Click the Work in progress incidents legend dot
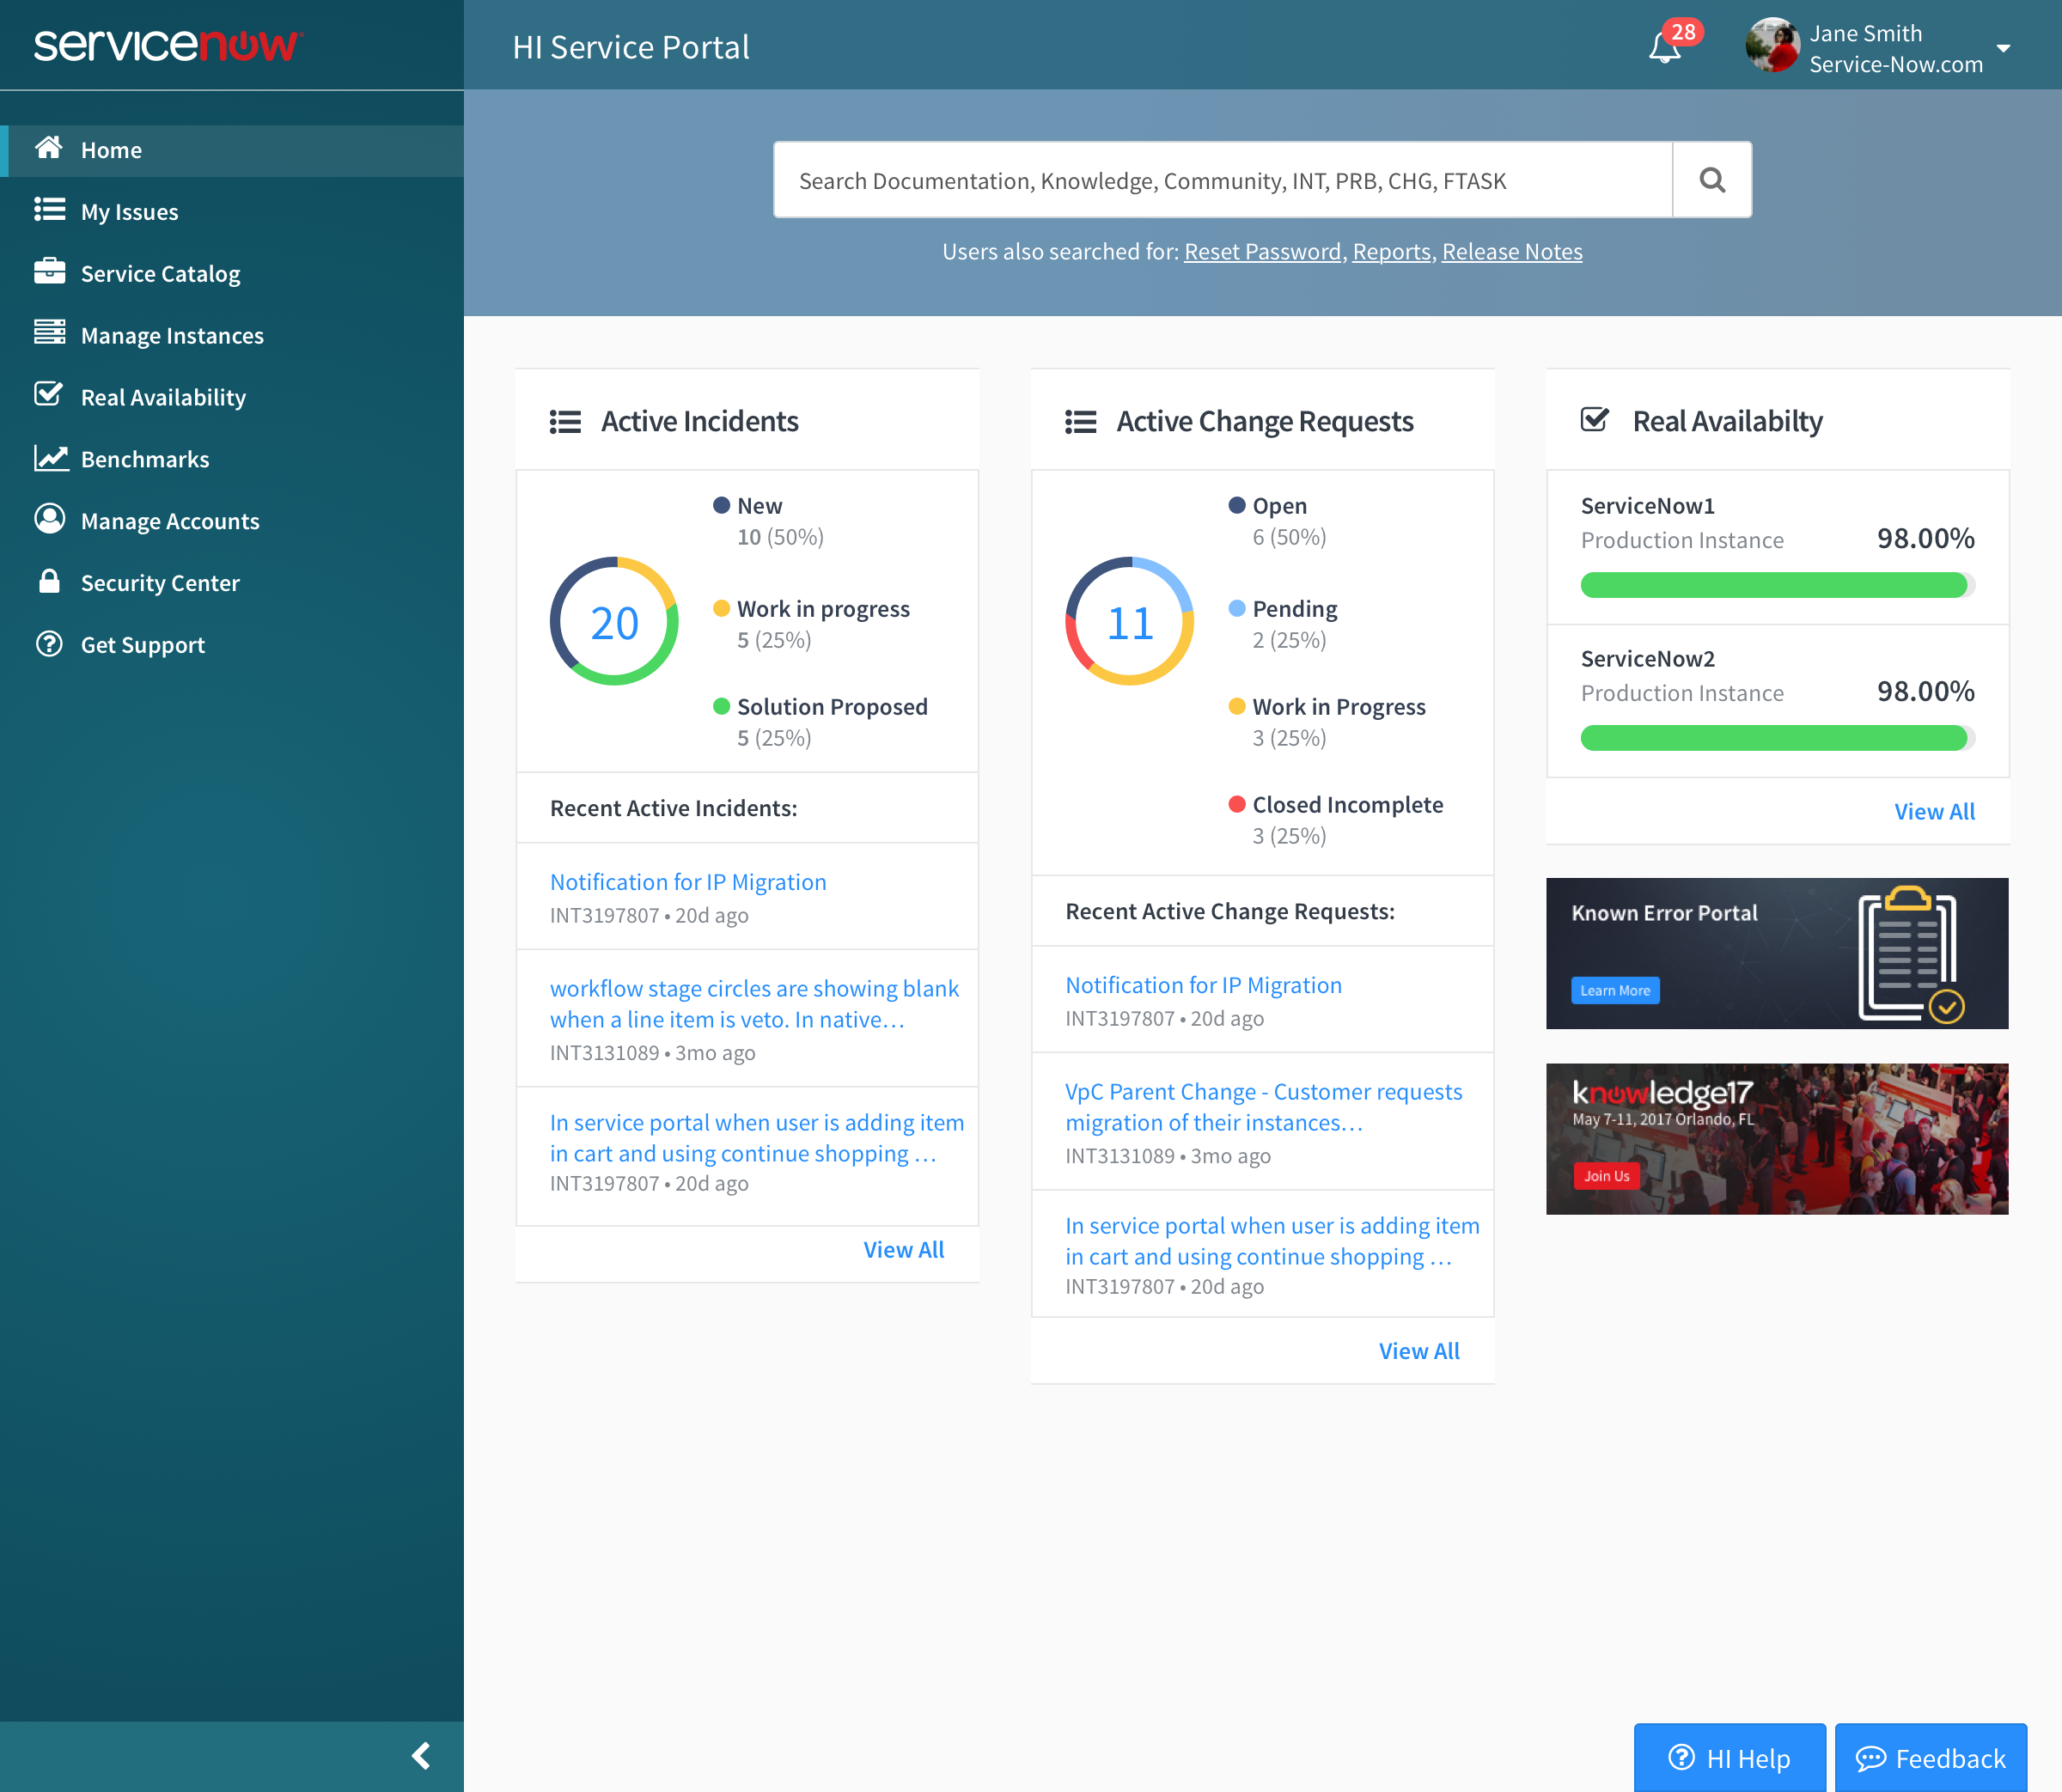The width and height of the screenshot is (2062, 1792). click(x=721, y=608)
